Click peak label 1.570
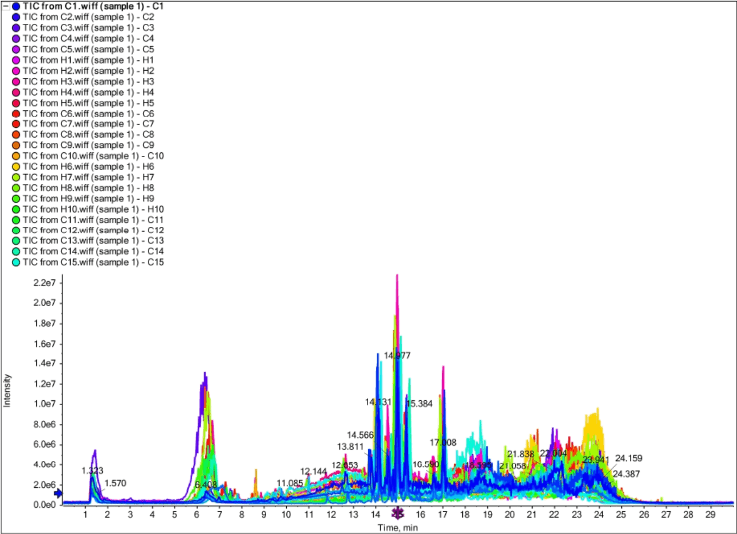The height and width of the screenshot is (534, 737). point(115,483)
